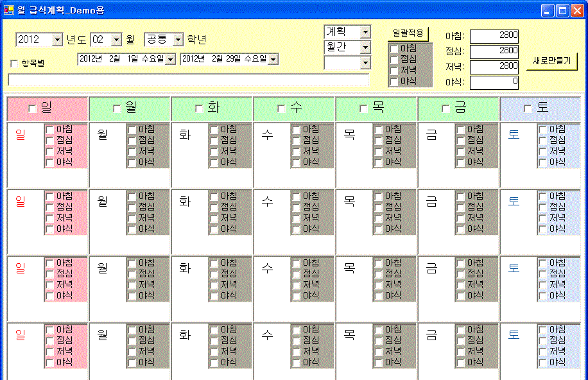Close the 월 급식계획 window
The width and height of the screenshot is (588, 380).
(577, 10)
